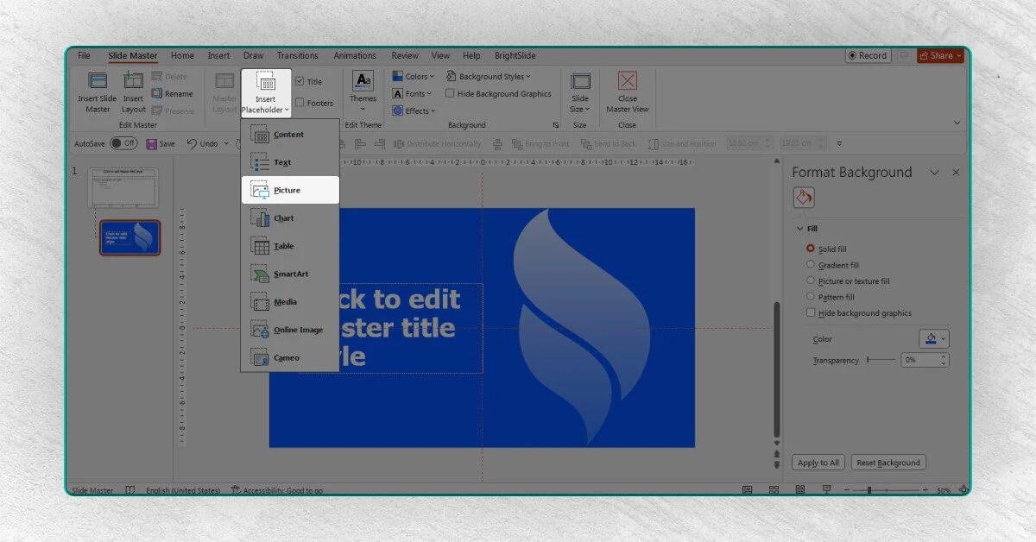Select the Fill paint bucket icon
The image size is (1036, 542).
804,199
